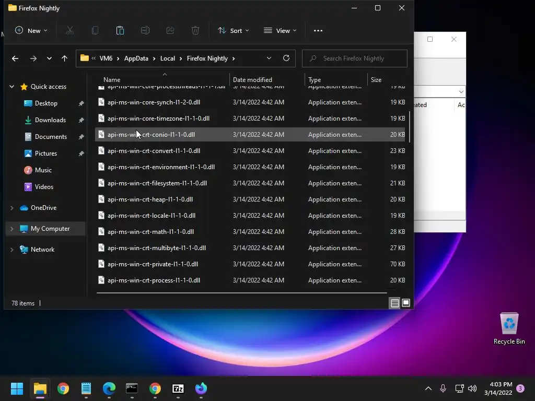Click the Delete trash icon
This screenshot has width=535, height=401.
(x=195, y=31)
